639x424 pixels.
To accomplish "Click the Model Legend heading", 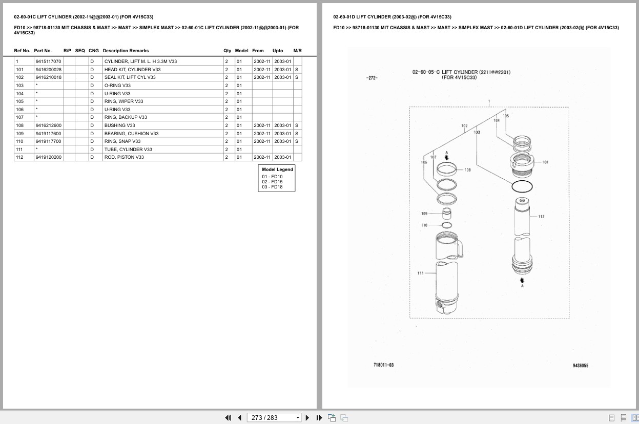I will coord(277,169).
